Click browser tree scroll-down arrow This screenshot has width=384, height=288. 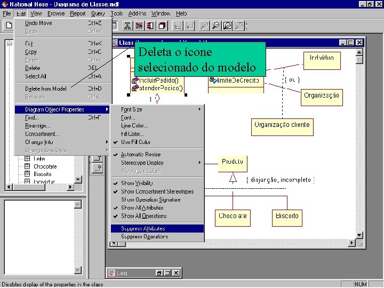[78, 180]
